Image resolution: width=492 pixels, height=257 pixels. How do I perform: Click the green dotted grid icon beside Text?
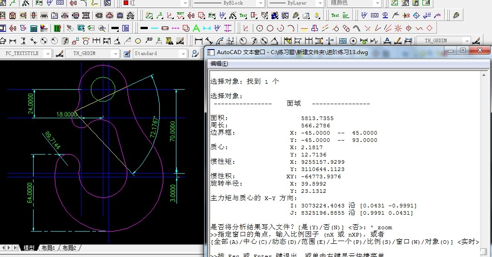tap(346, 15)
